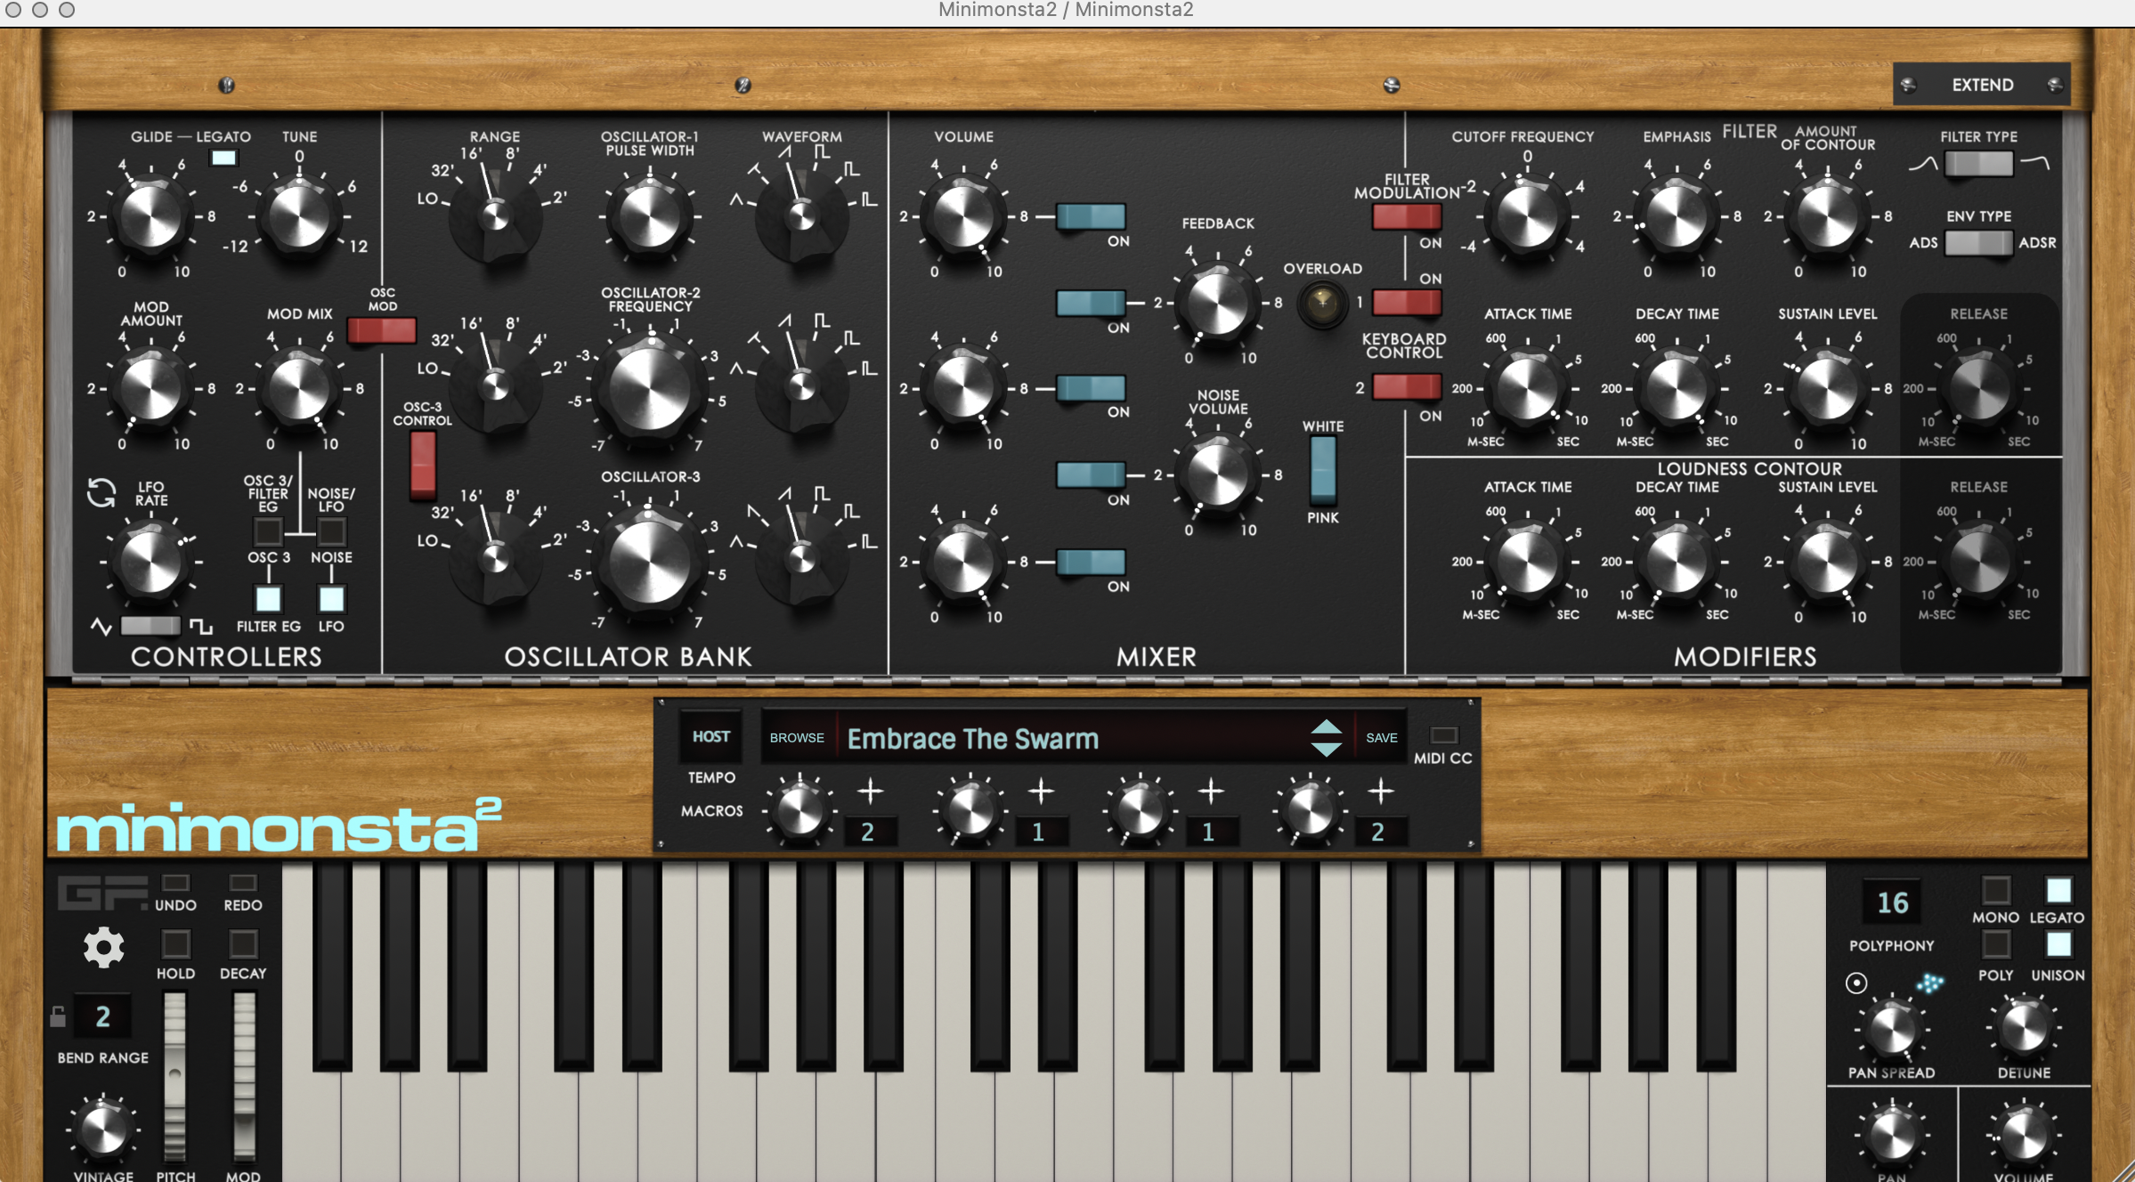
Task: Click the Undo button
Action: 175,883
